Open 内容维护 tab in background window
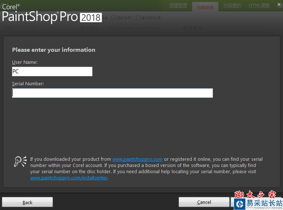Screen dimensions: 283x210 click(x=232, y=5)
